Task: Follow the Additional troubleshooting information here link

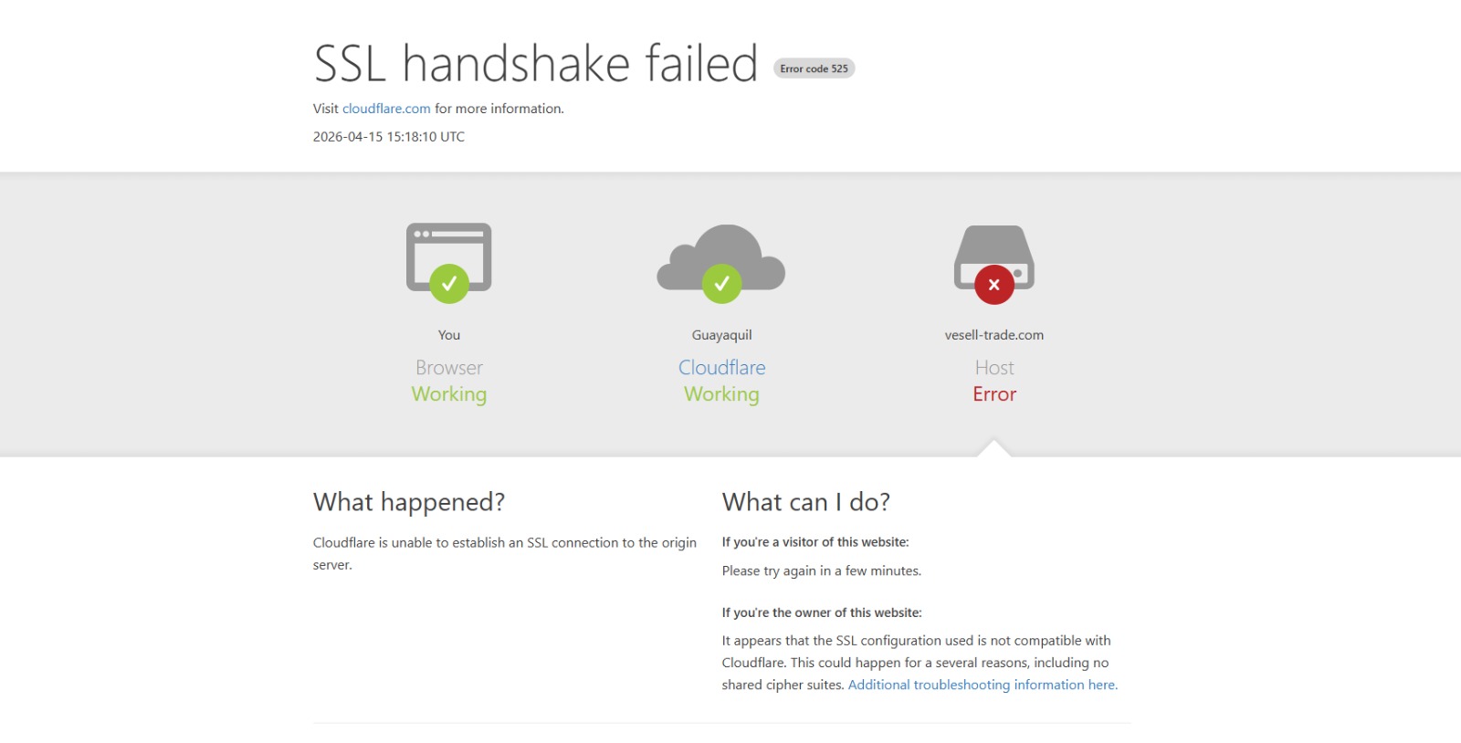Action: point(983,685)
